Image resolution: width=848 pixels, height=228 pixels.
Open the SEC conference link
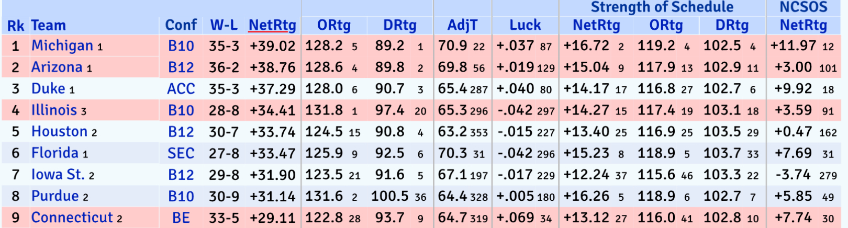tap(181, 153)
